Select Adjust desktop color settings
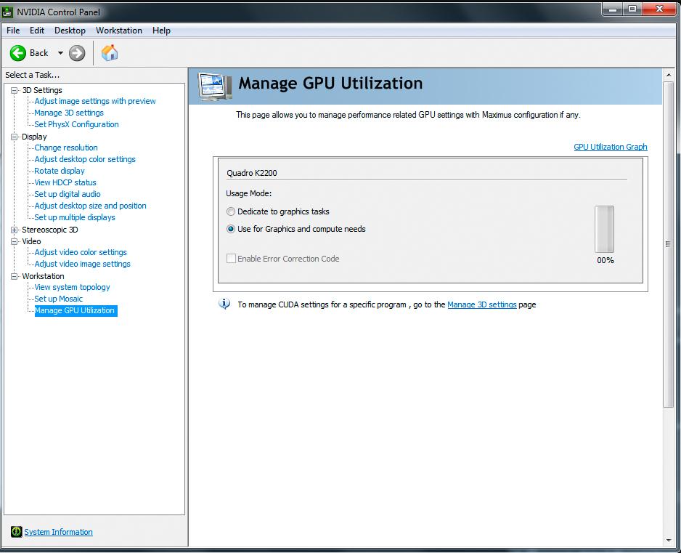 (x=85, y=160)
